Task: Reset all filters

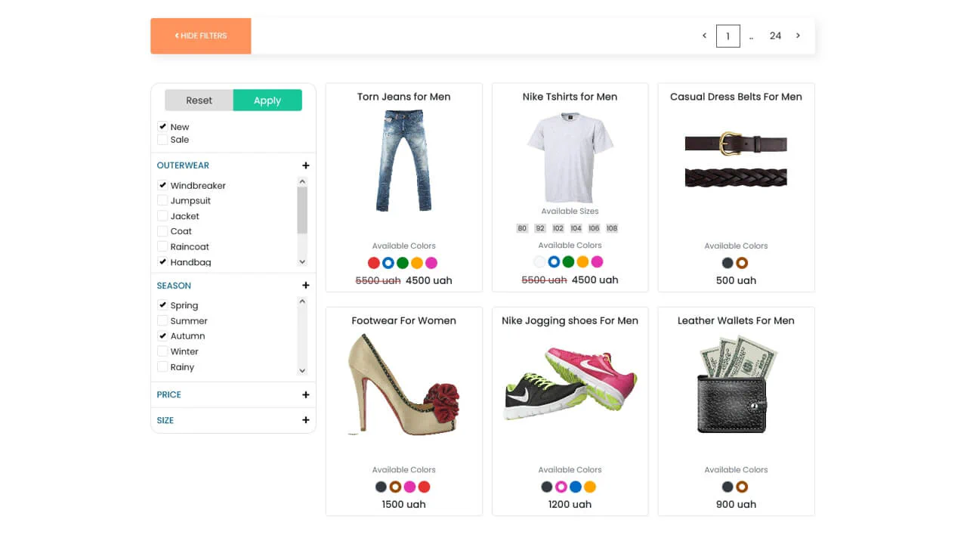Action: click(x=199, y=100)
